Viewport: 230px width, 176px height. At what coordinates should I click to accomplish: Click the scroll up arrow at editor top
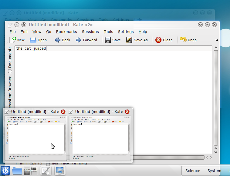(x=216, y=48)
